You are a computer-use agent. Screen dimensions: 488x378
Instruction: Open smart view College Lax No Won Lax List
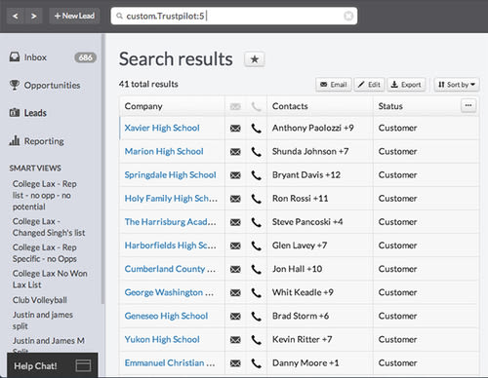pos(50,280)
